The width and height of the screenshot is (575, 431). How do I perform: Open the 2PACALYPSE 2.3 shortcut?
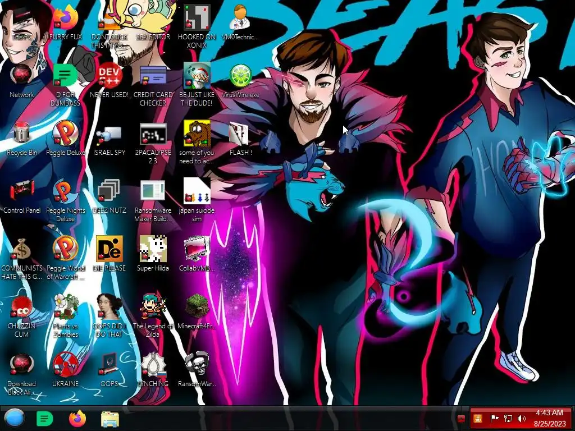[x=153, y=143]
